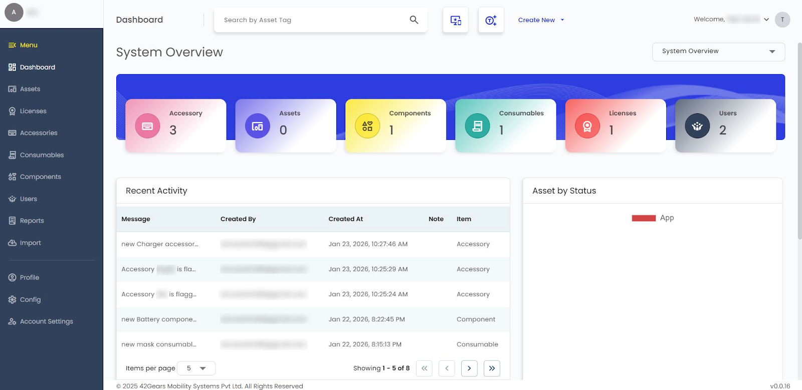Image resolution: width=802 pixels, height=390 pixels.
Task: Go to Account Settings in sidebar
Action: (x=46, y=321)
